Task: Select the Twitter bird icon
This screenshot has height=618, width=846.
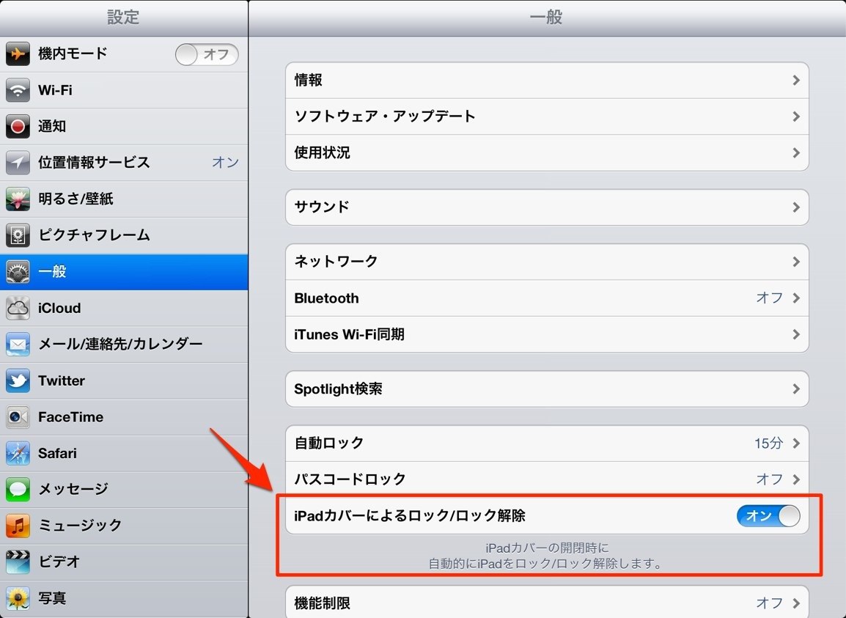Action: (x=18, y=380)
